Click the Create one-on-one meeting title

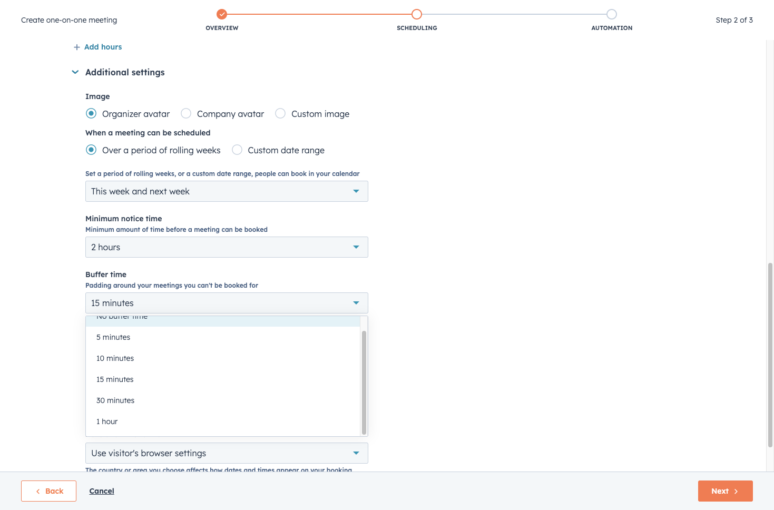click(69, 20)
